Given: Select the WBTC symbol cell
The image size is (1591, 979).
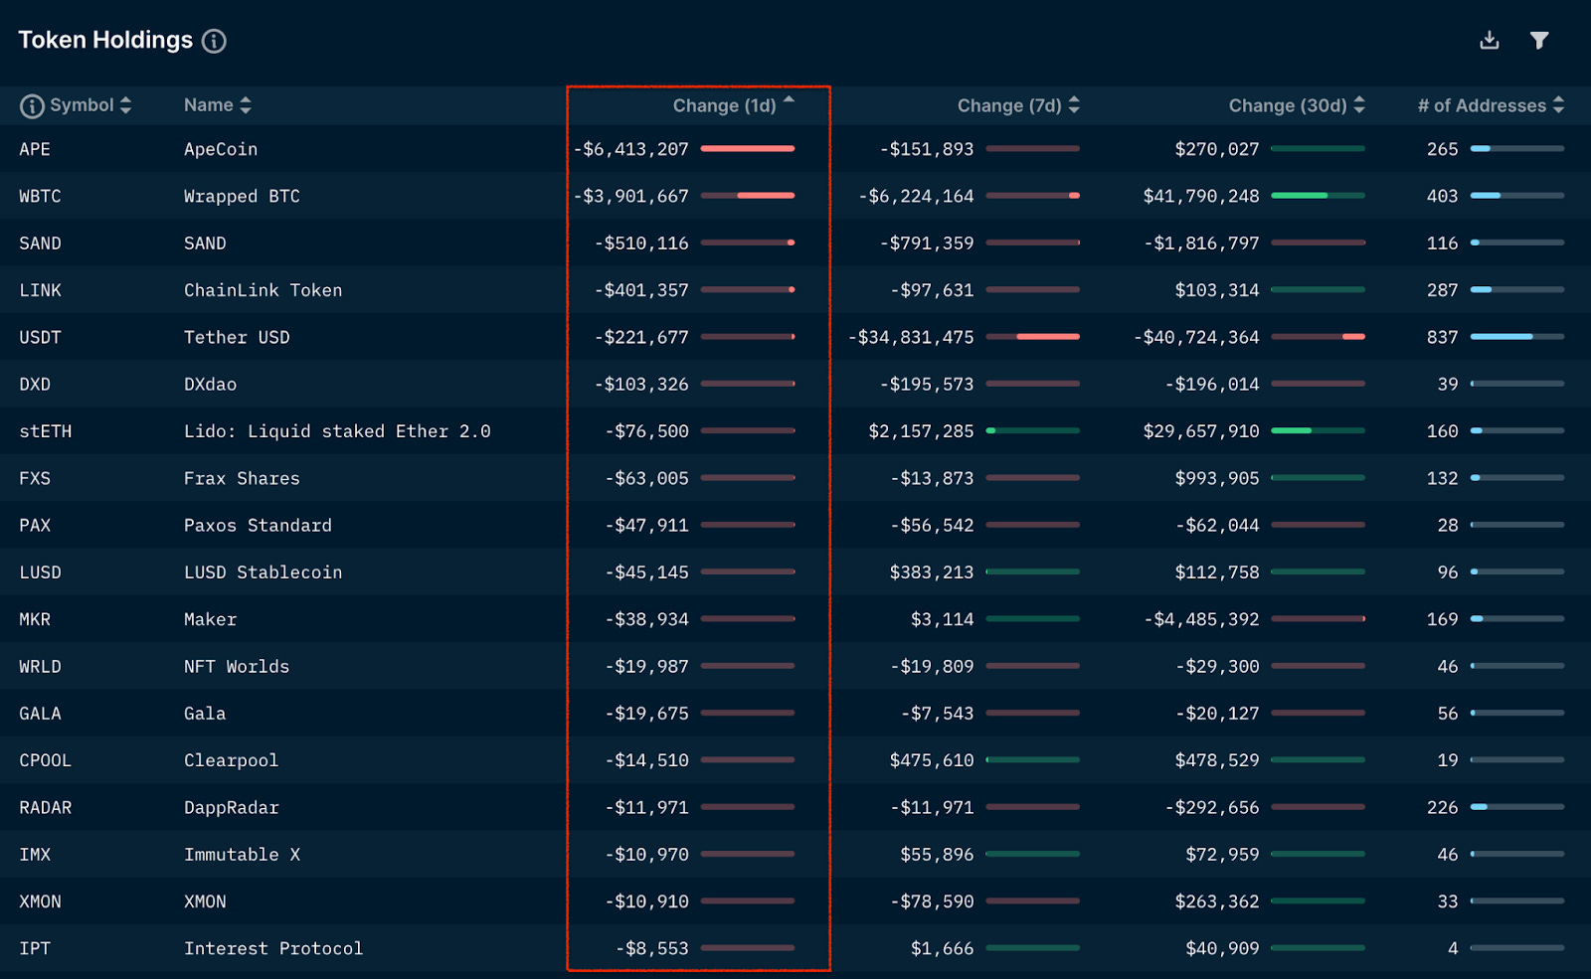Looking at the screenshot, I should (40, 197).
